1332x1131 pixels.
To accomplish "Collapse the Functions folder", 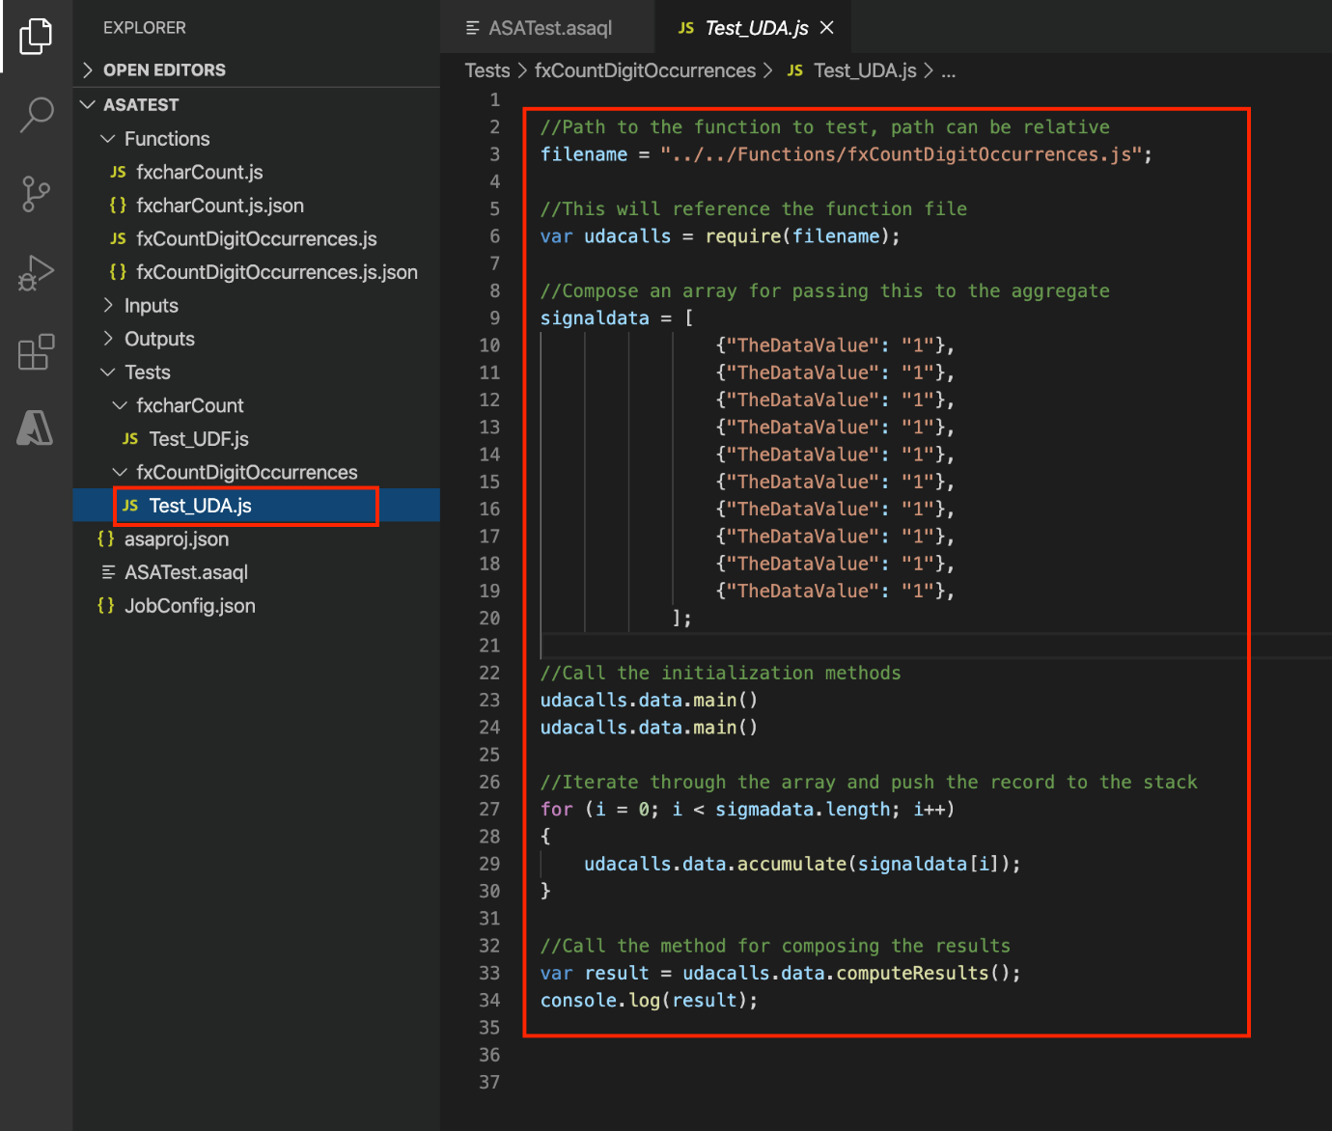I will 166,139.
